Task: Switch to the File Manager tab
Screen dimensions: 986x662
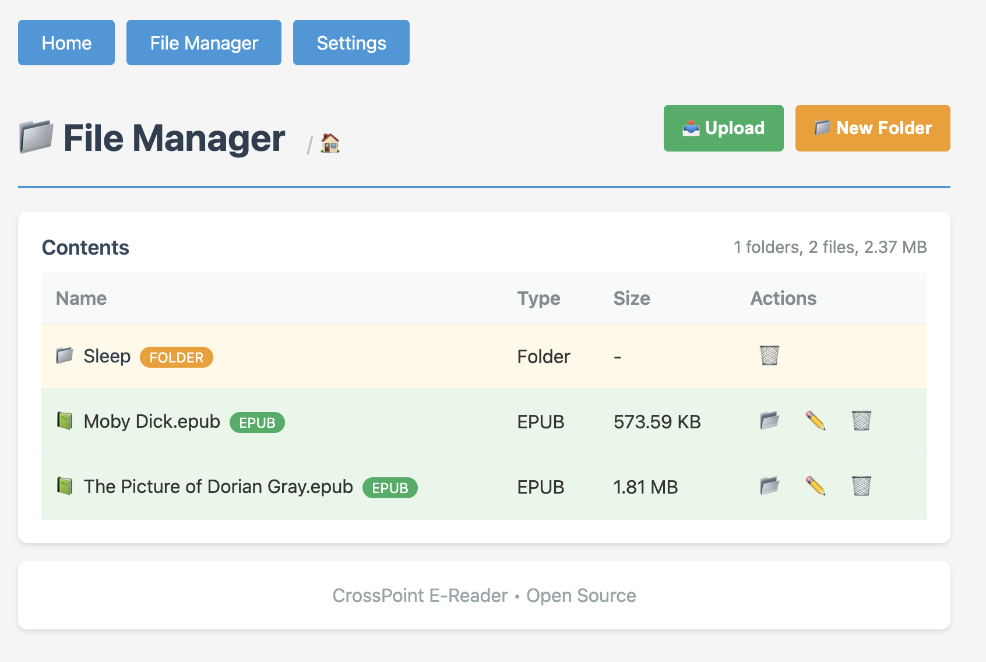Action: click(x=204, y=43)
